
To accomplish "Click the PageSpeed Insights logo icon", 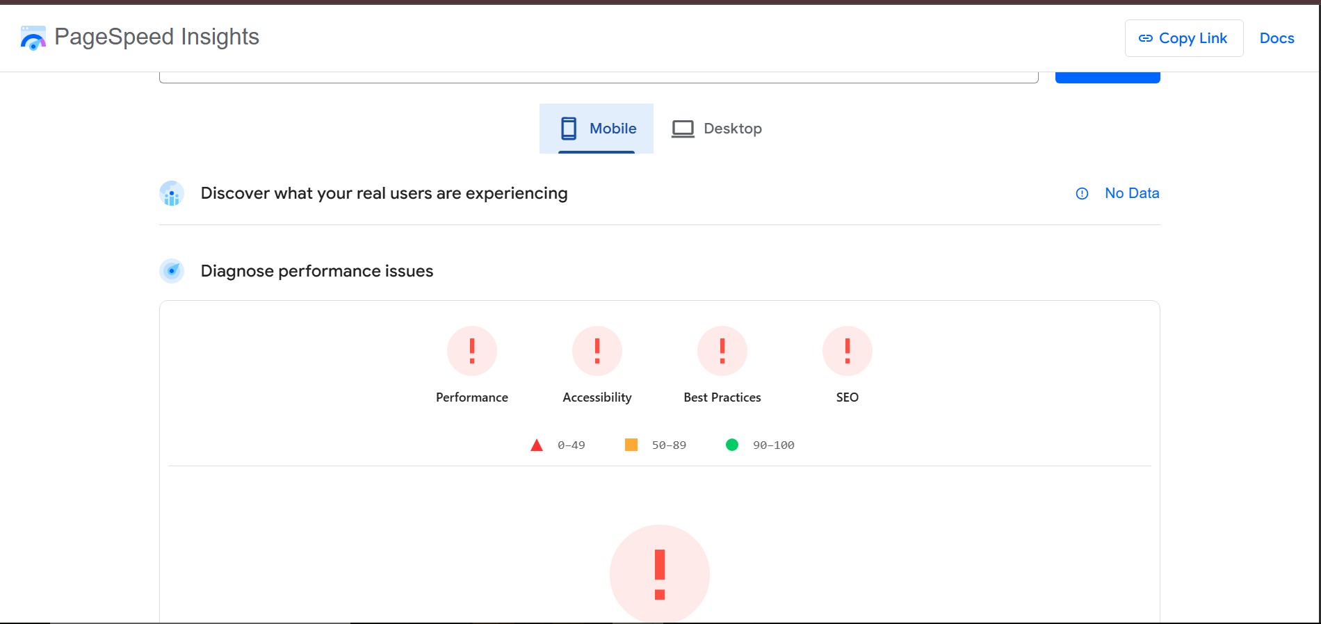I will (x=33, y=38).
